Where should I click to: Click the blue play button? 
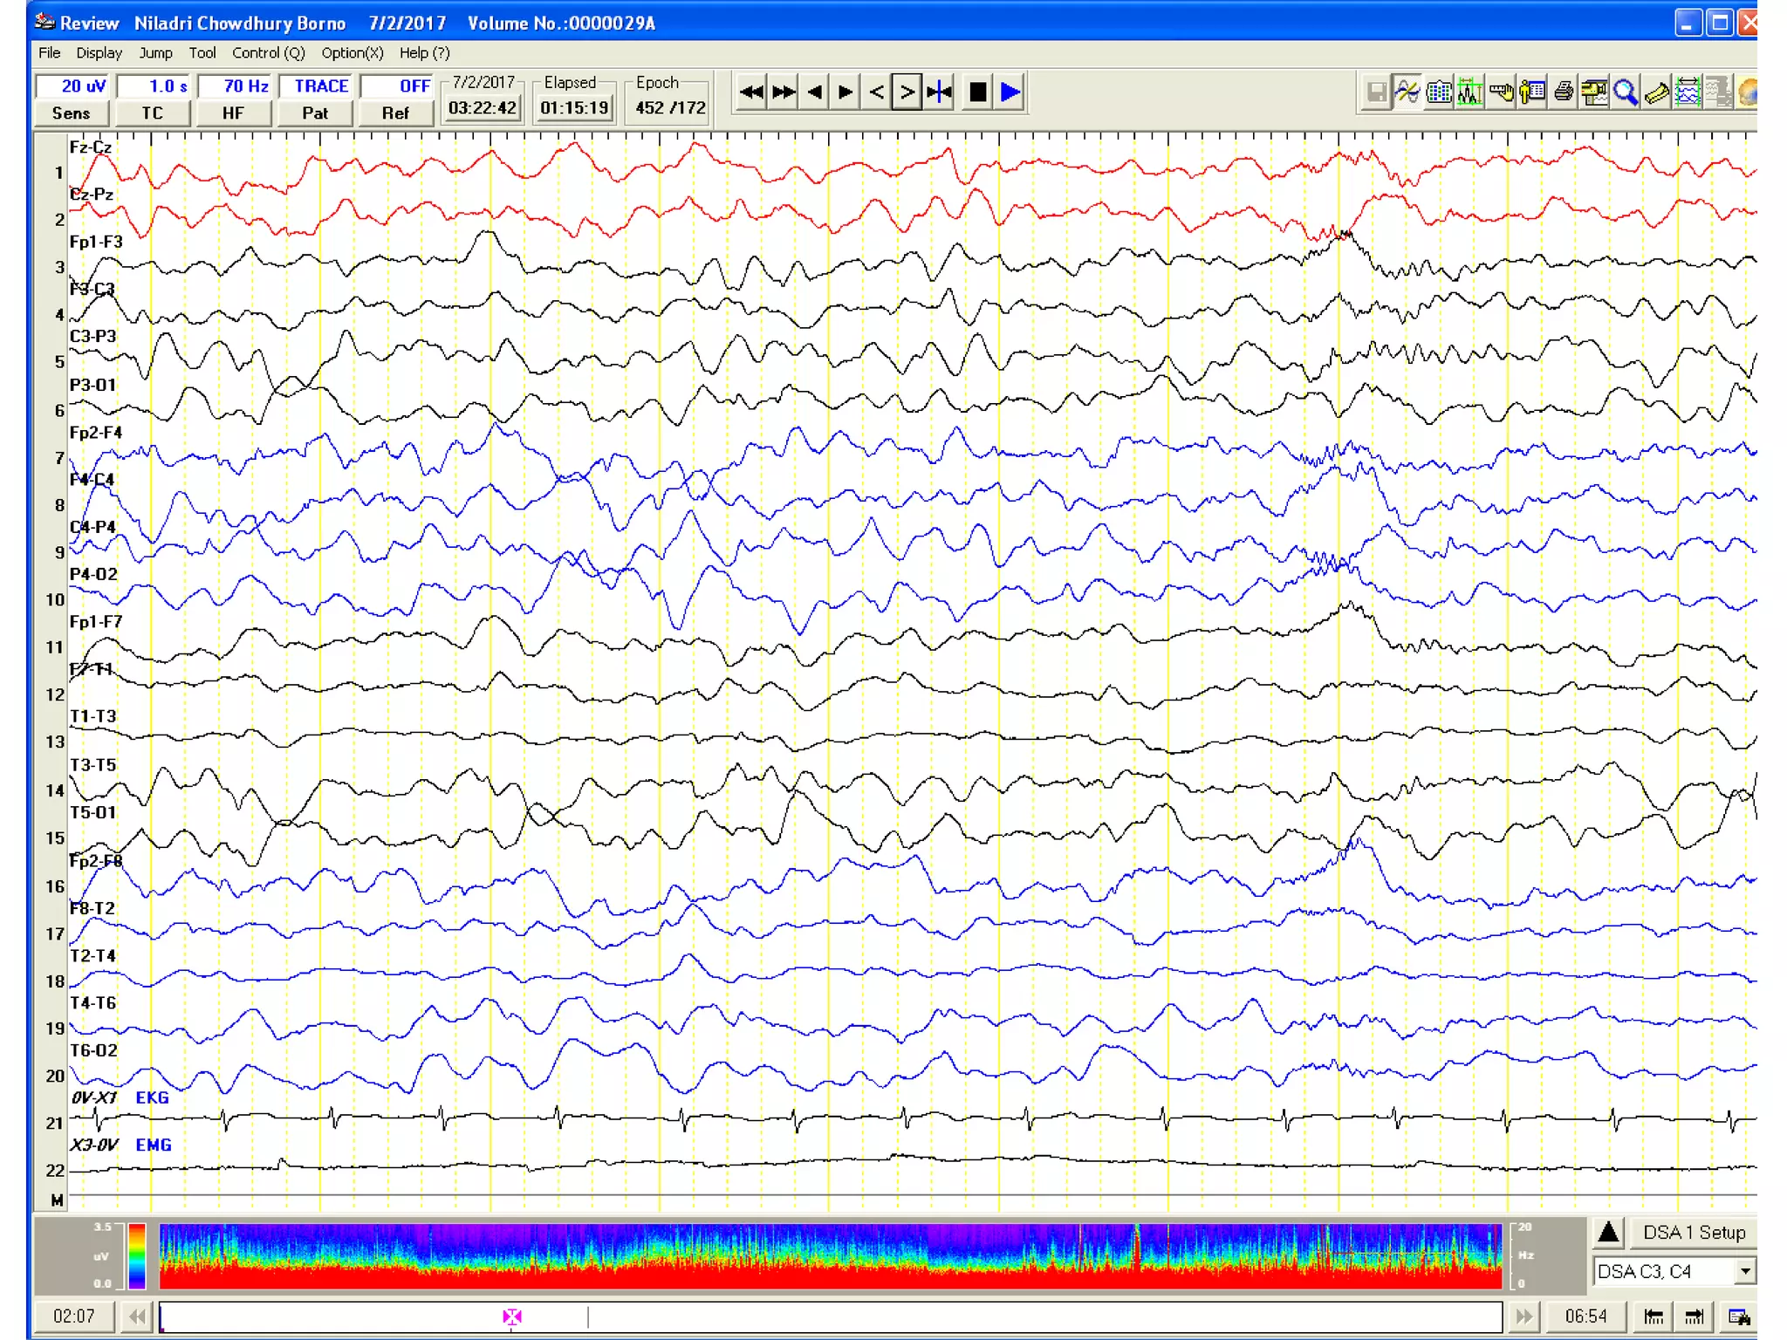[1010, 92]
